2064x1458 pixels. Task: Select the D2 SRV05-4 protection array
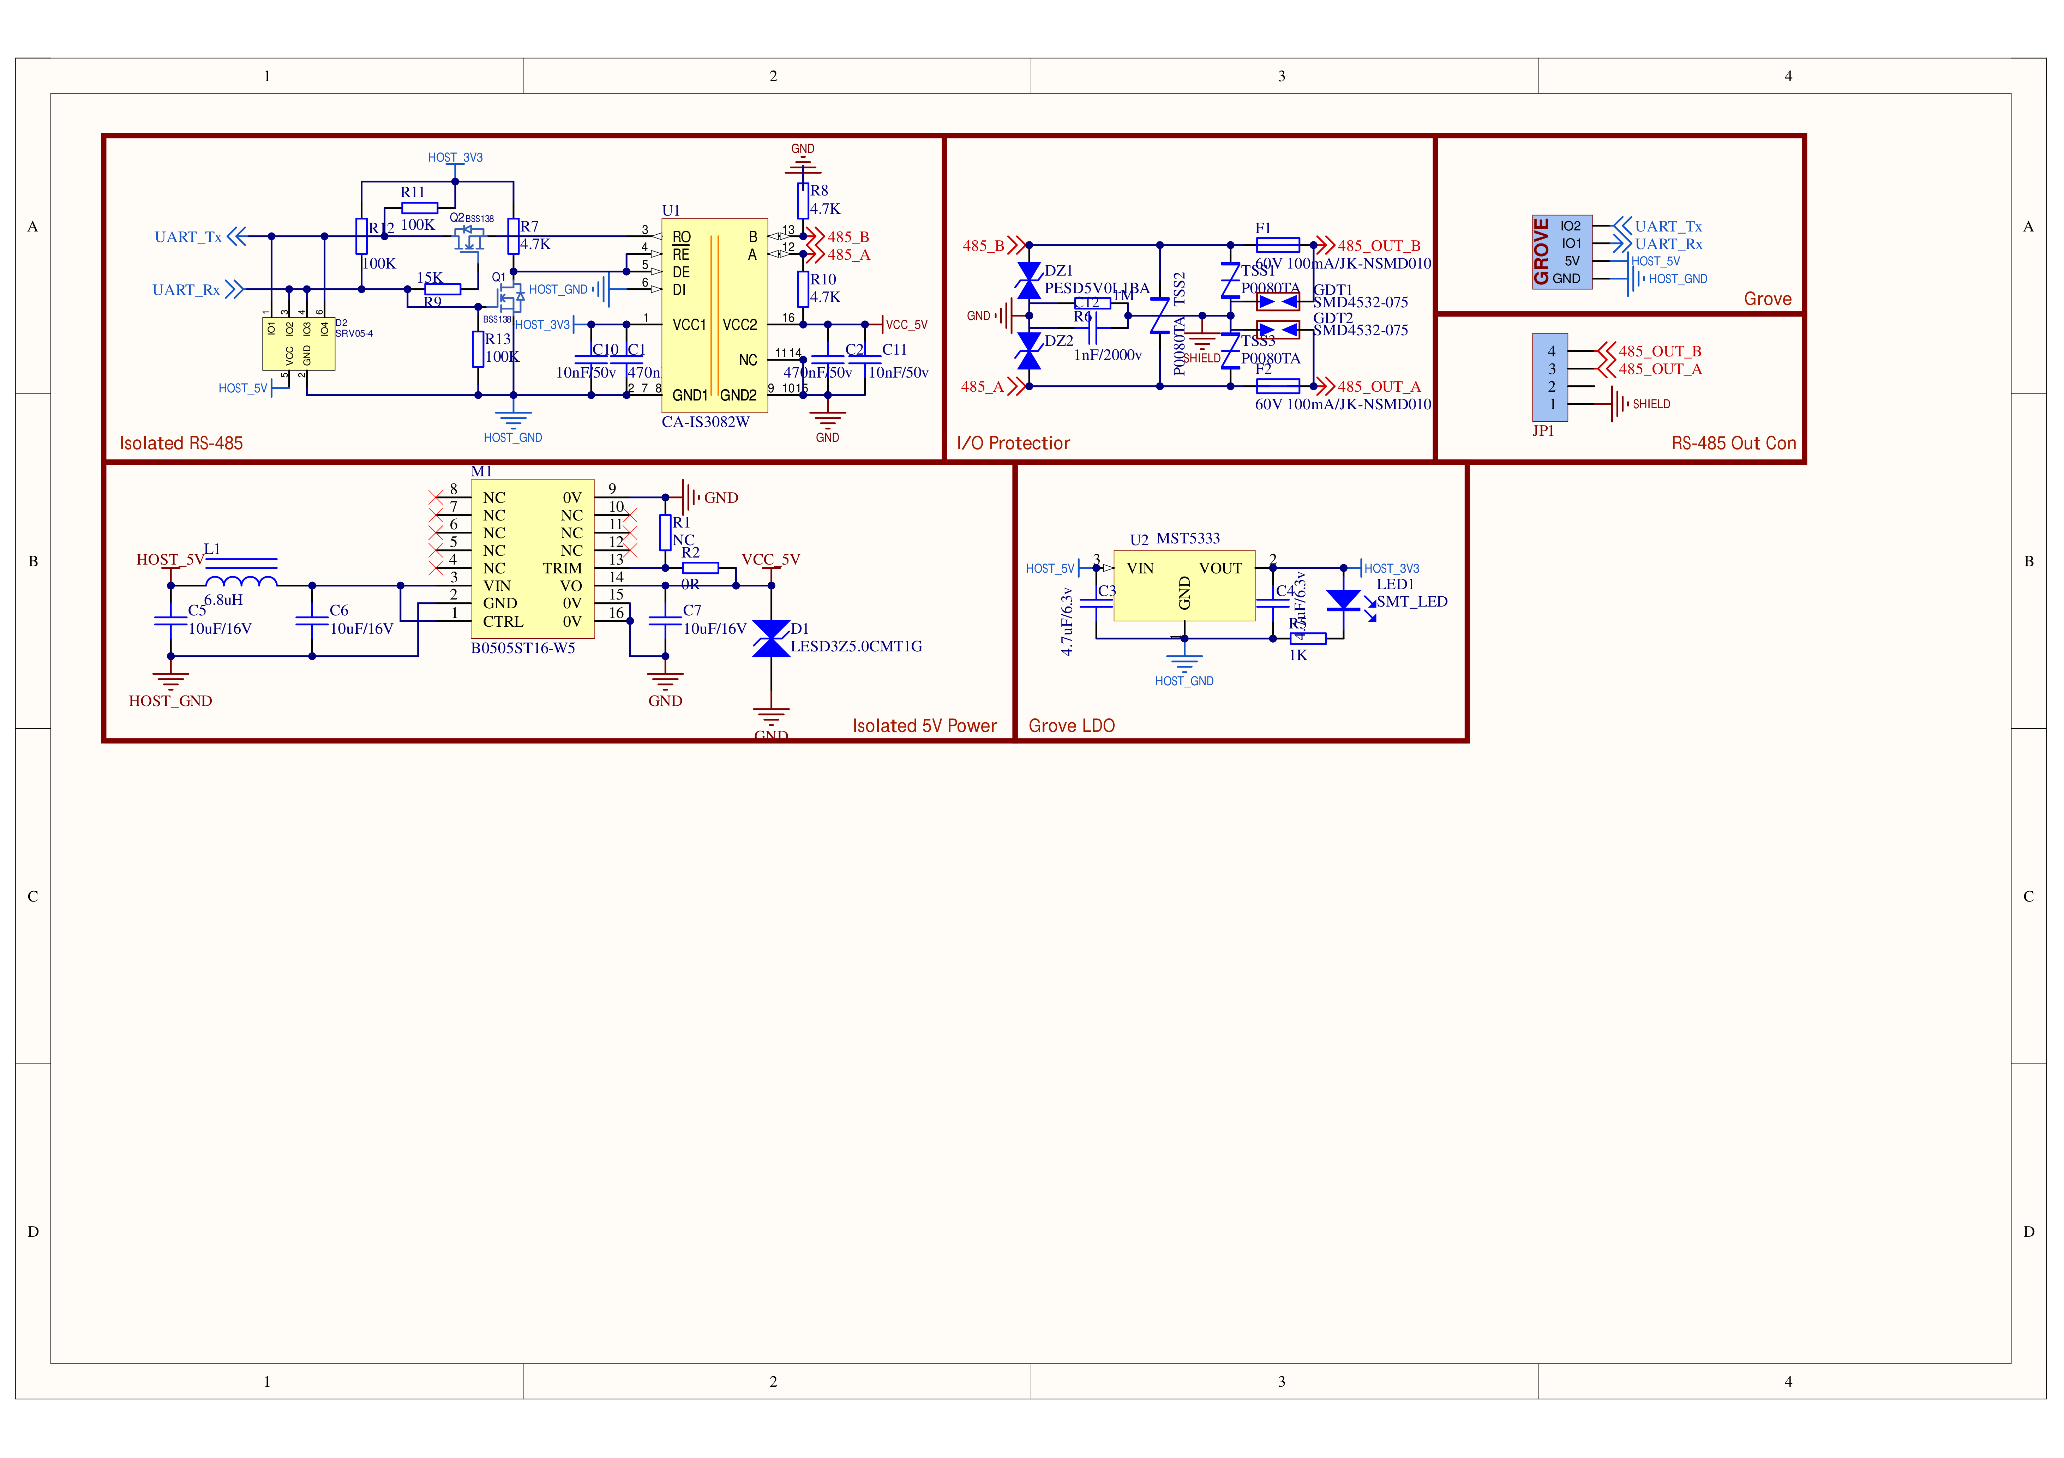(x=299, y=343)
